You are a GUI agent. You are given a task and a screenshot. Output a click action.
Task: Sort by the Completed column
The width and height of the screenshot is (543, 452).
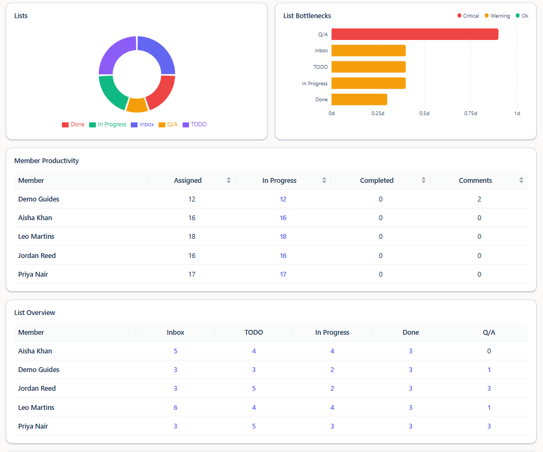click(x=423, y=180)
